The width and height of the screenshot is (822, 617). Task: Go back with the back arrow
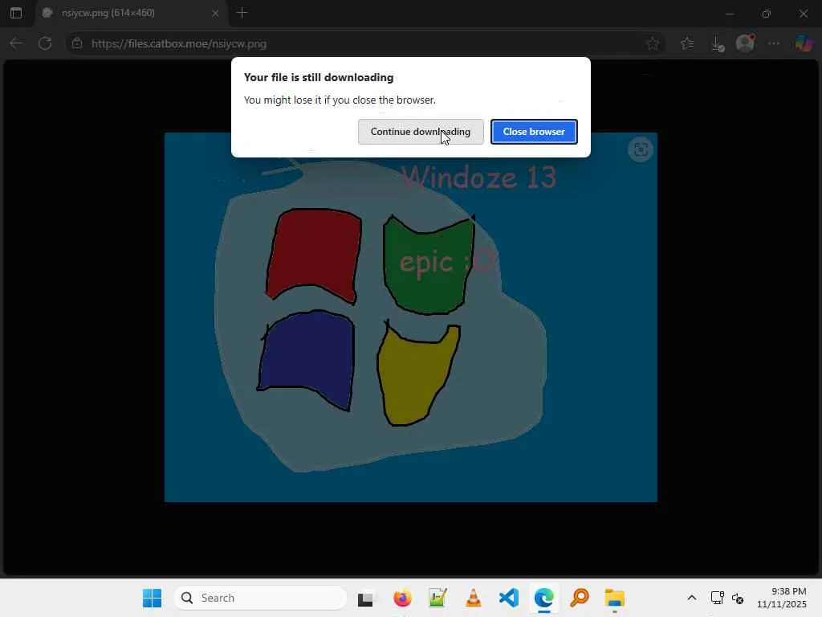coord(16,43)
